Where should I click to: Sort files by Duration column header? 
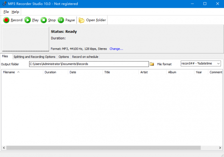tap(50, 72)
